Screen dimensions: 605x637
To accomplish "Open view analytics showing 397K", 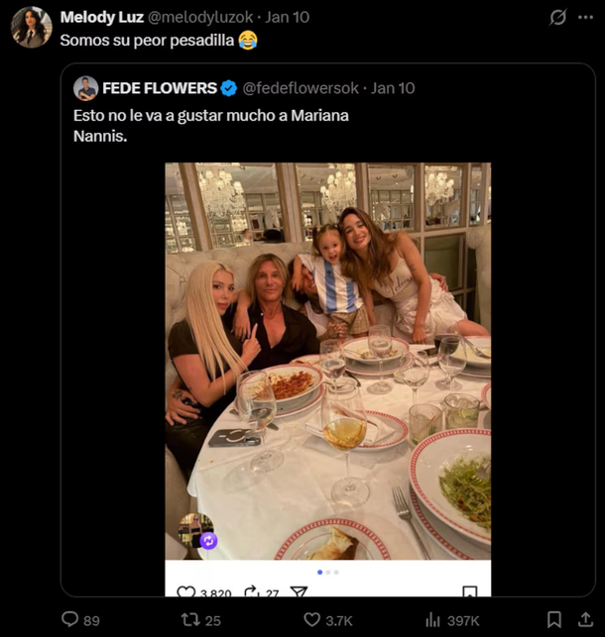I will coord(432,620).
